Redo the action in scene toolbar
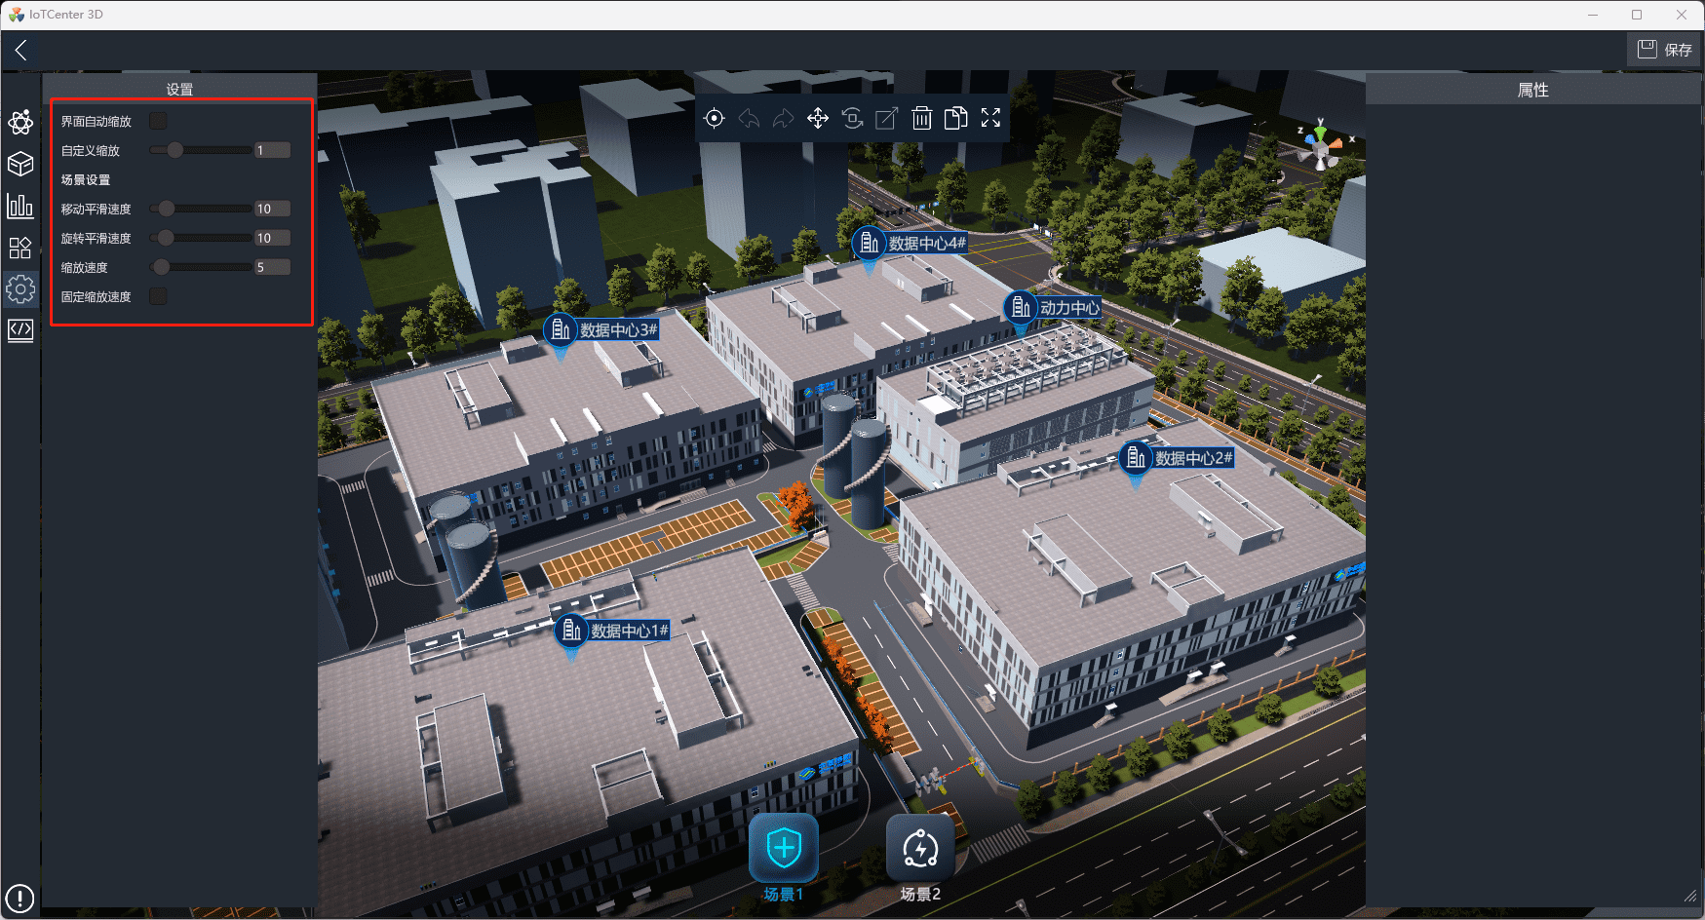Viewport: 1705px width, 920px height. [783, 118]
